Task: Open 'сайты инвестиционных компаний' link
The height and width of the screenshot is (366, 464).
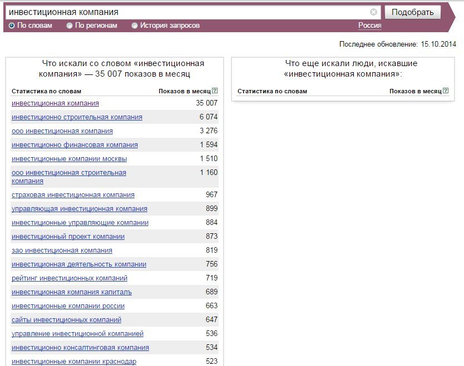Action: tap(67, 319)
